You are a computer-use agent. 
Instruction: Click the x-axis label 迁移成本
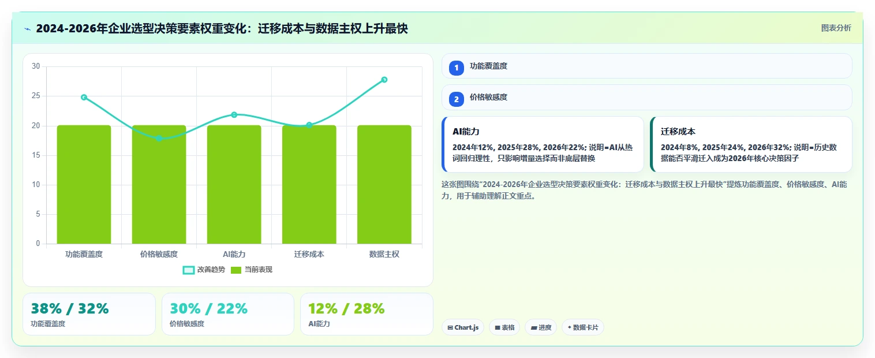[309, 254]
